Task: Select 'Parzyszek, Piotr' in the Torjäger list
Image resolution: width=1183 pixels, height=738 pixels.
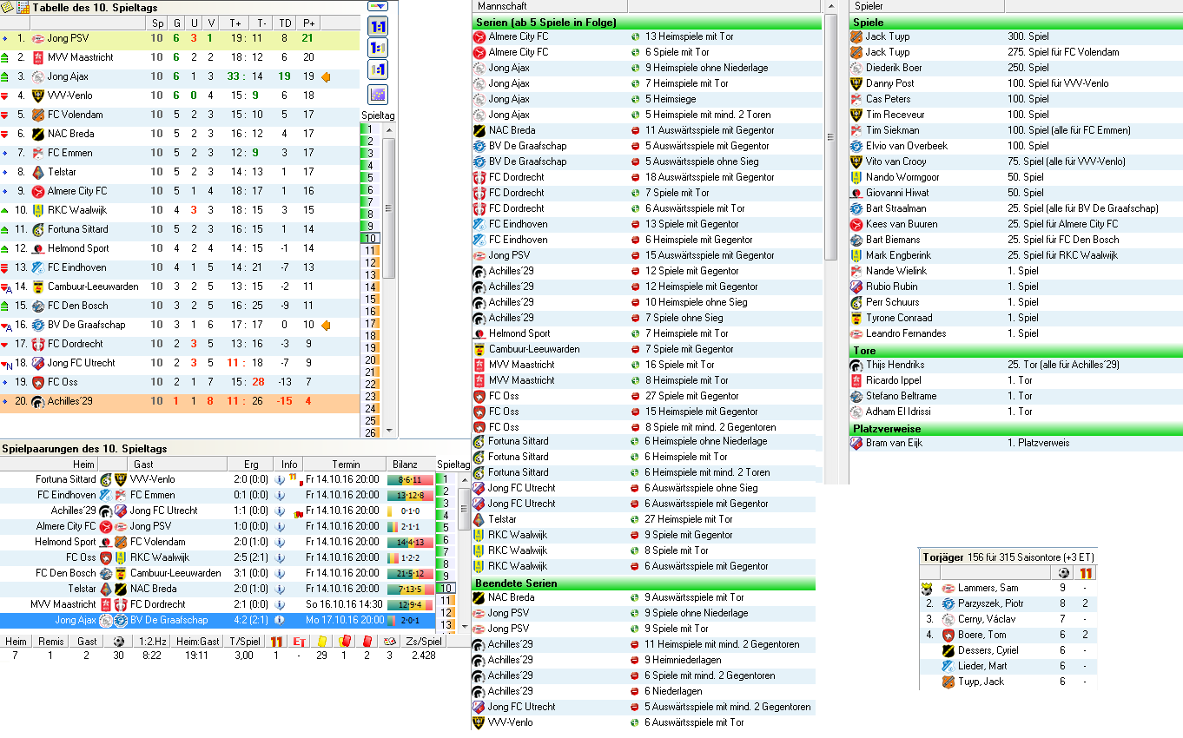Action: (x=1008, y=603)
